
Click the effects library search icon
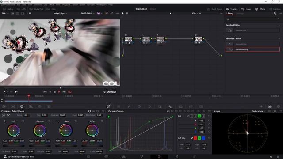275,13
